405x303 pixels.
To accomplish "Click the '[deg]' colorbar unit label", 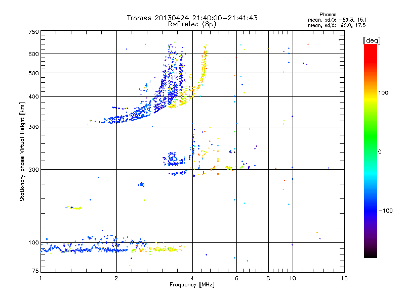I will (x=372, y=40).
